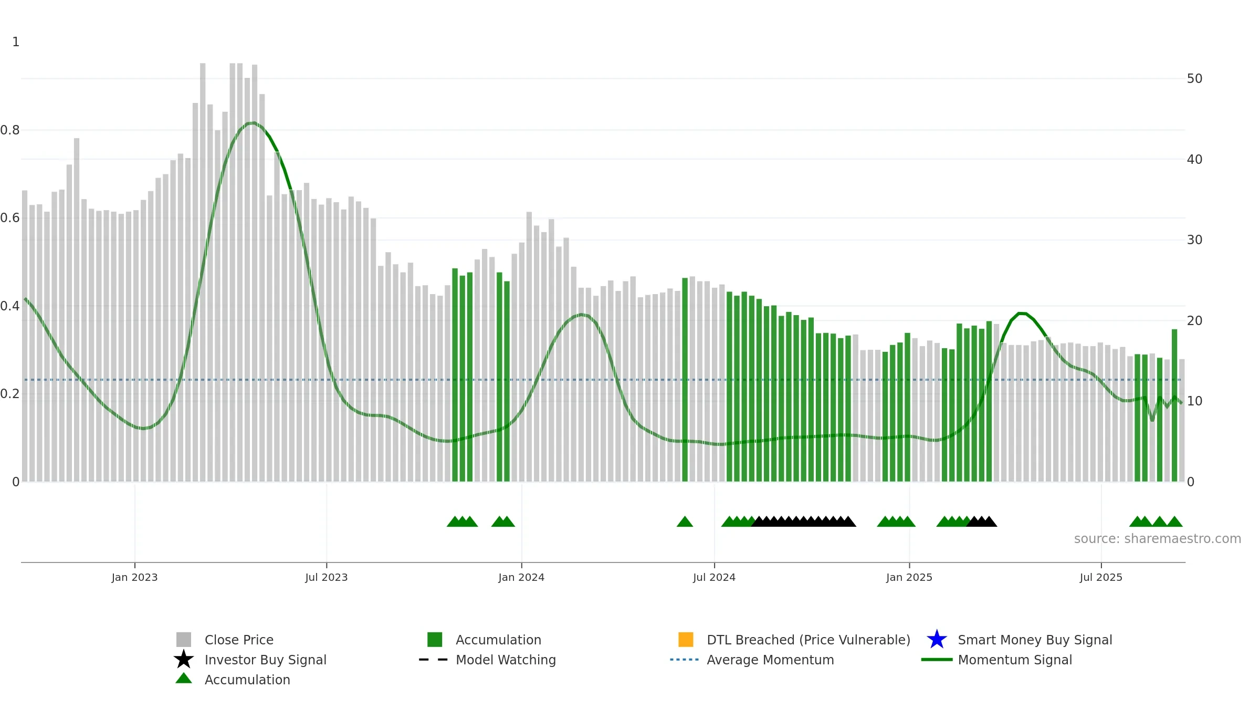Click the orange DTL Breached legend swatch
Image resolution: width=1260 pixels, height=709 pixels.
[x=686, y=639]
